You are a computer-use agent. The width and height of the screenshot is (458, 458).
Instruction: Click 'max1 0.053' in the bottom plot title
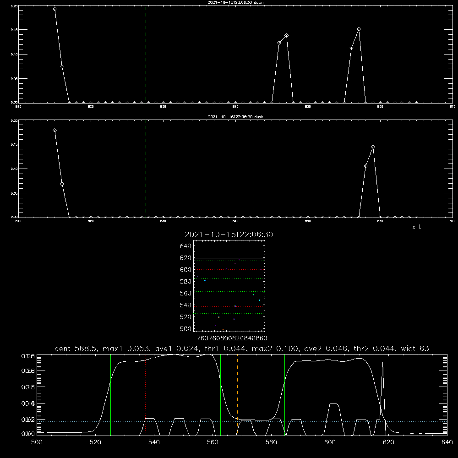125,349
